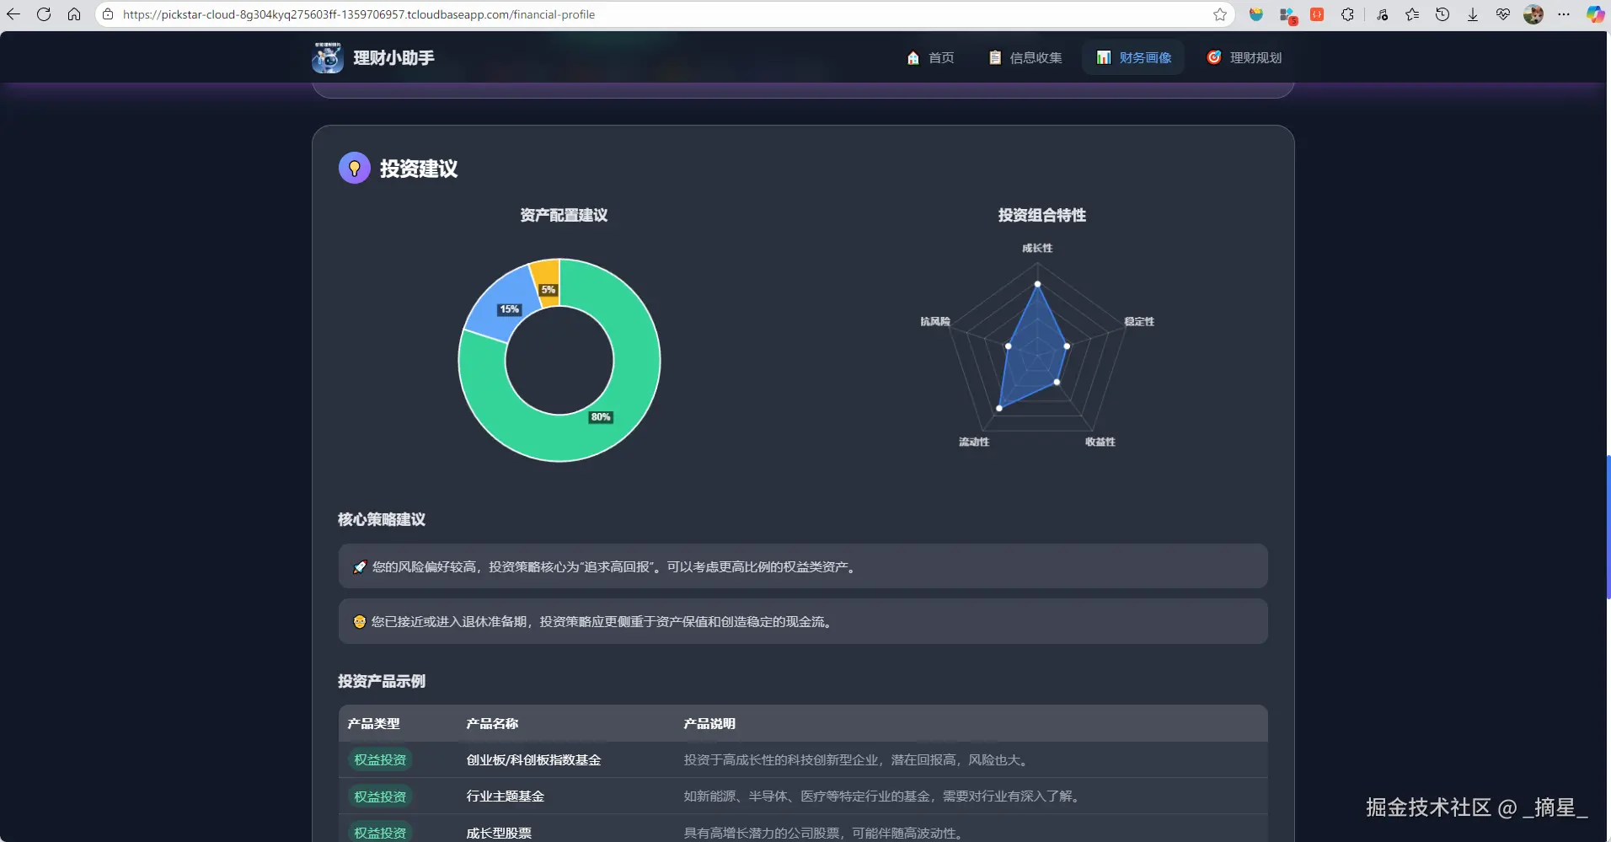Go to 理财规划 nav tab
This screenshot has width=1611, height=842.
point(1244,57)
